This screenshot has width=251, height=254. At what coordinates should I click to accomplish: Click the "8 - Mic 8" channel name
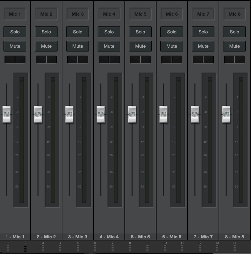(235, 237)
